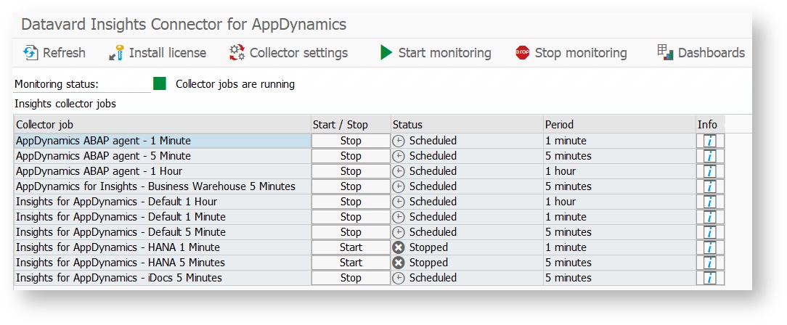Image resolution: width=787 pixels, height=325 pixels.
Task: Open info for HANA 5 Minutes job
Action: pos(710,263)
